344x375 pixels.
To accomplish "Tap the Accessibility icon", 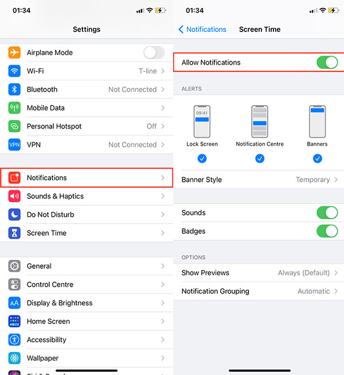I will coord(14,339).
